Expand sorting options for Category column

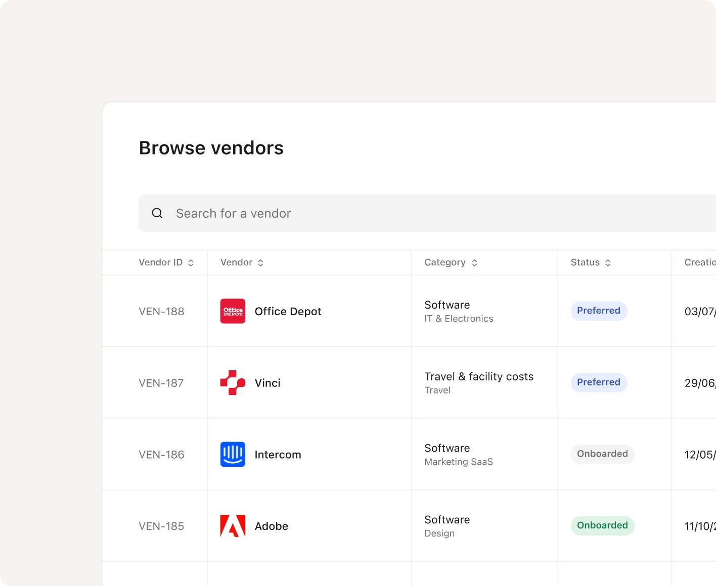[474, 262]
